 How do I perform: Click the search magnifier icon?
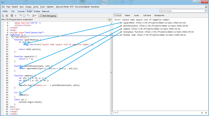(x=205, y=11)
